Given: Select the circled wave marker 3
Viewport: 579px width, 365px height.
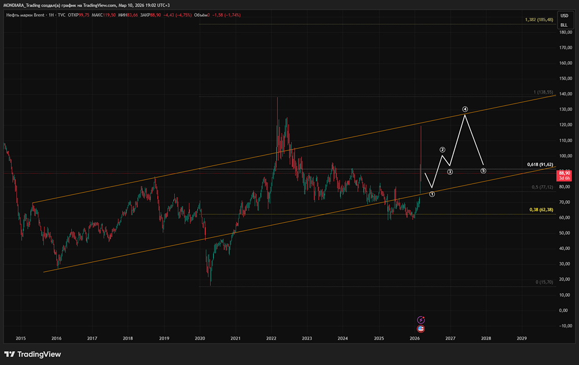Looking at the screenshot, I should (450, 172).
